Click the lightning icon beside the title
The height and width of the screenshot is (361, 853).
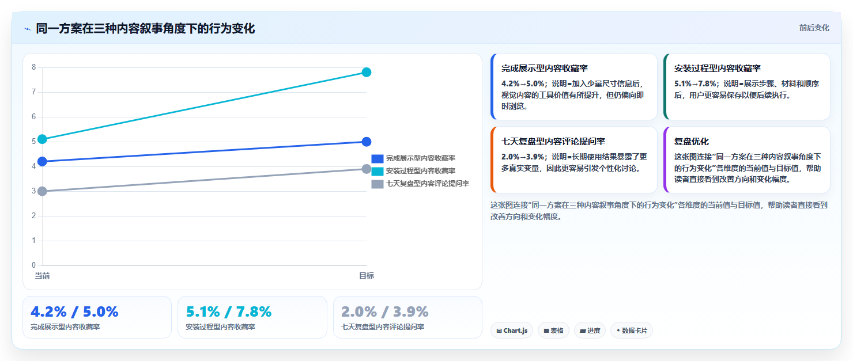pyautogui.click(x=28, y=29)
